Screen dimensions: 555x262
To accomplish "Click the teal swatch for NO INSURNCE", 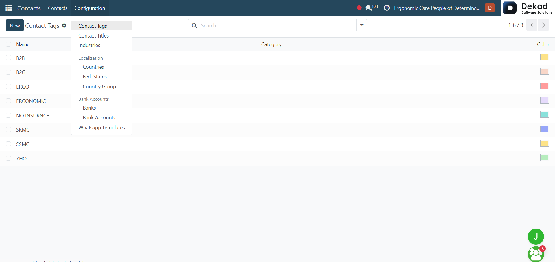I will tap(545, 115).
